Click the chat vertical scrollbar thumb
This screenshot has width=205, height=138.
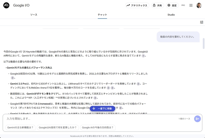tap(203, 43)
